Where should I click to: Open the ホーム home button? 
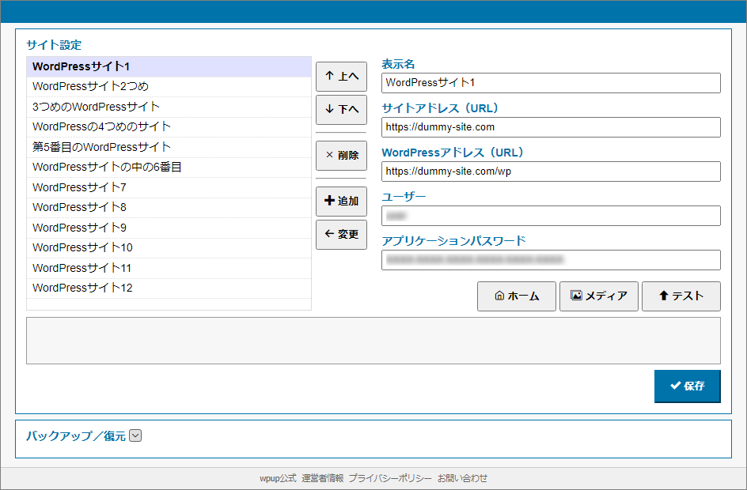pos(516,296)
